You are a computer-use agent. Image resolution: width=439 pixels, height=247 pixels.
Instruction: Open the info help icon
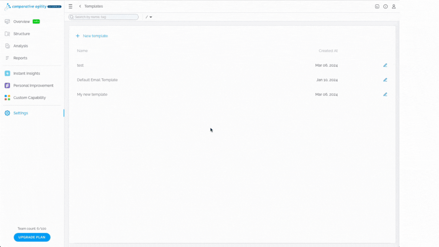(x=386, y=6)
